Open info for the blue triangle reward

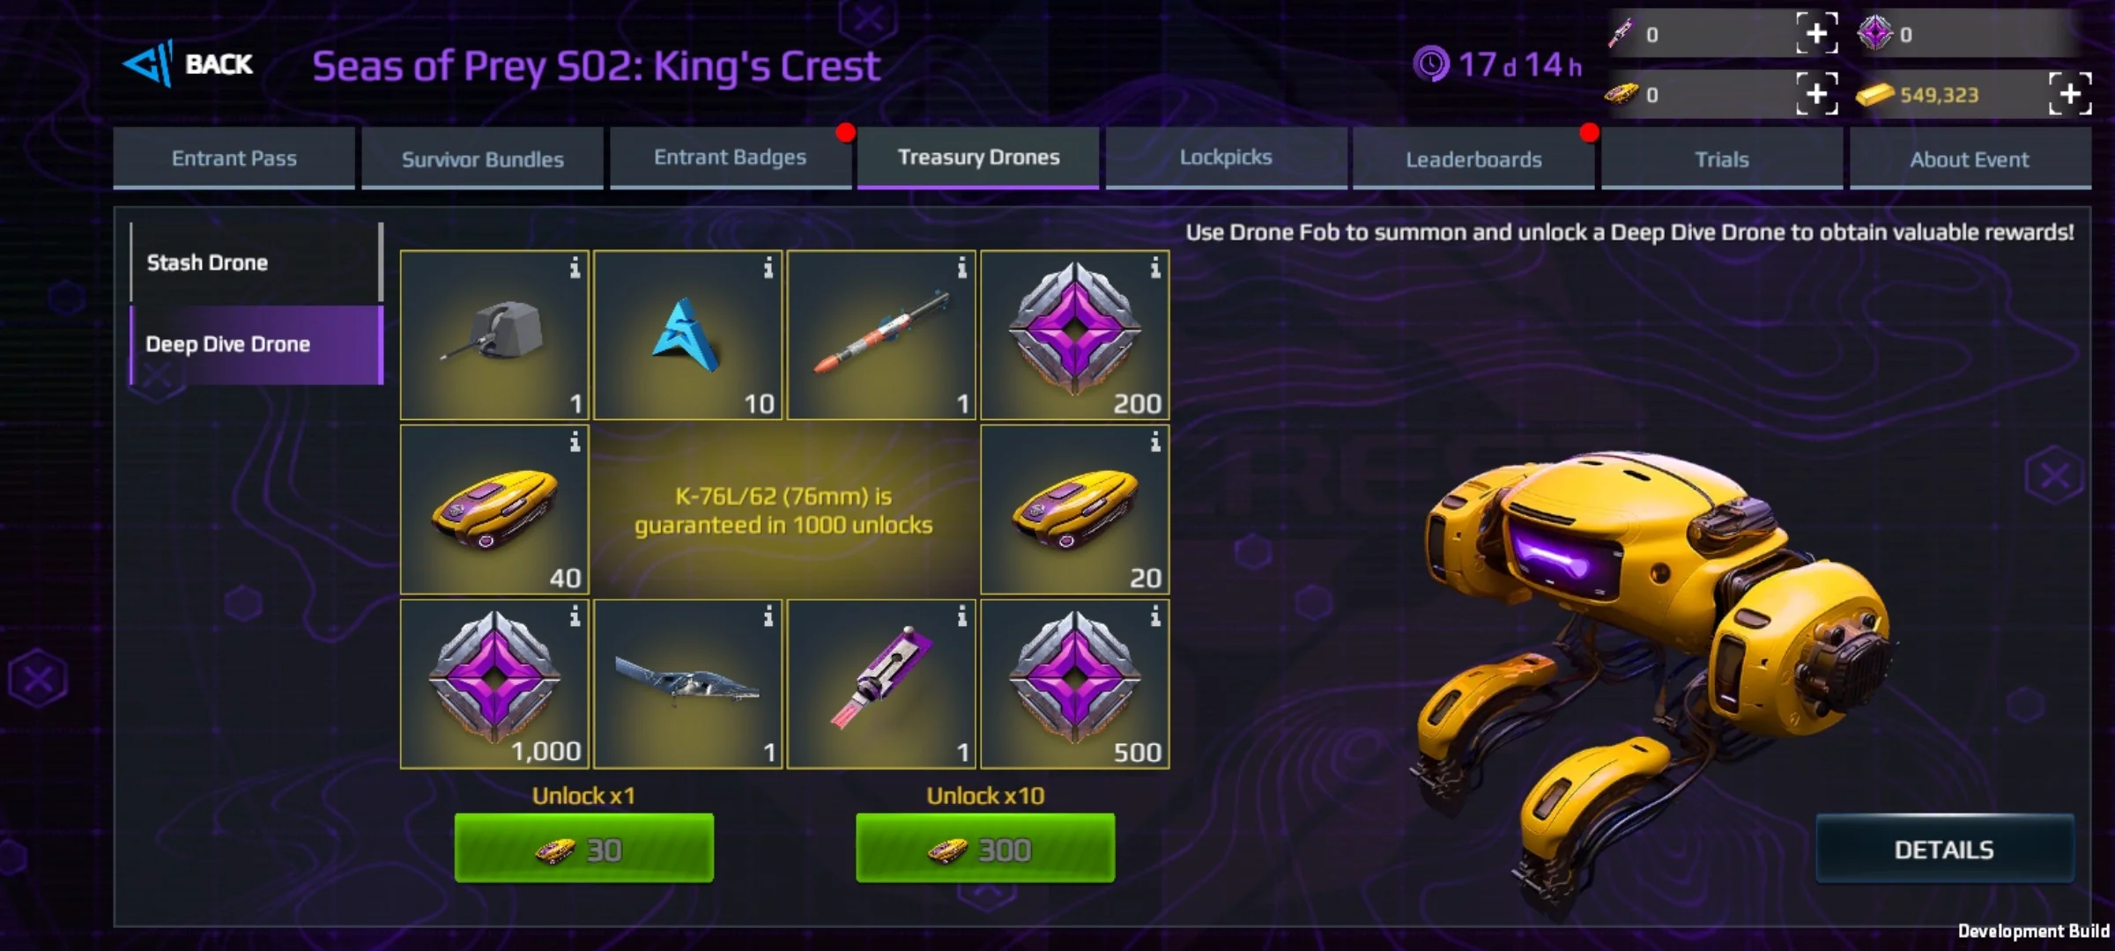point(768,267)
